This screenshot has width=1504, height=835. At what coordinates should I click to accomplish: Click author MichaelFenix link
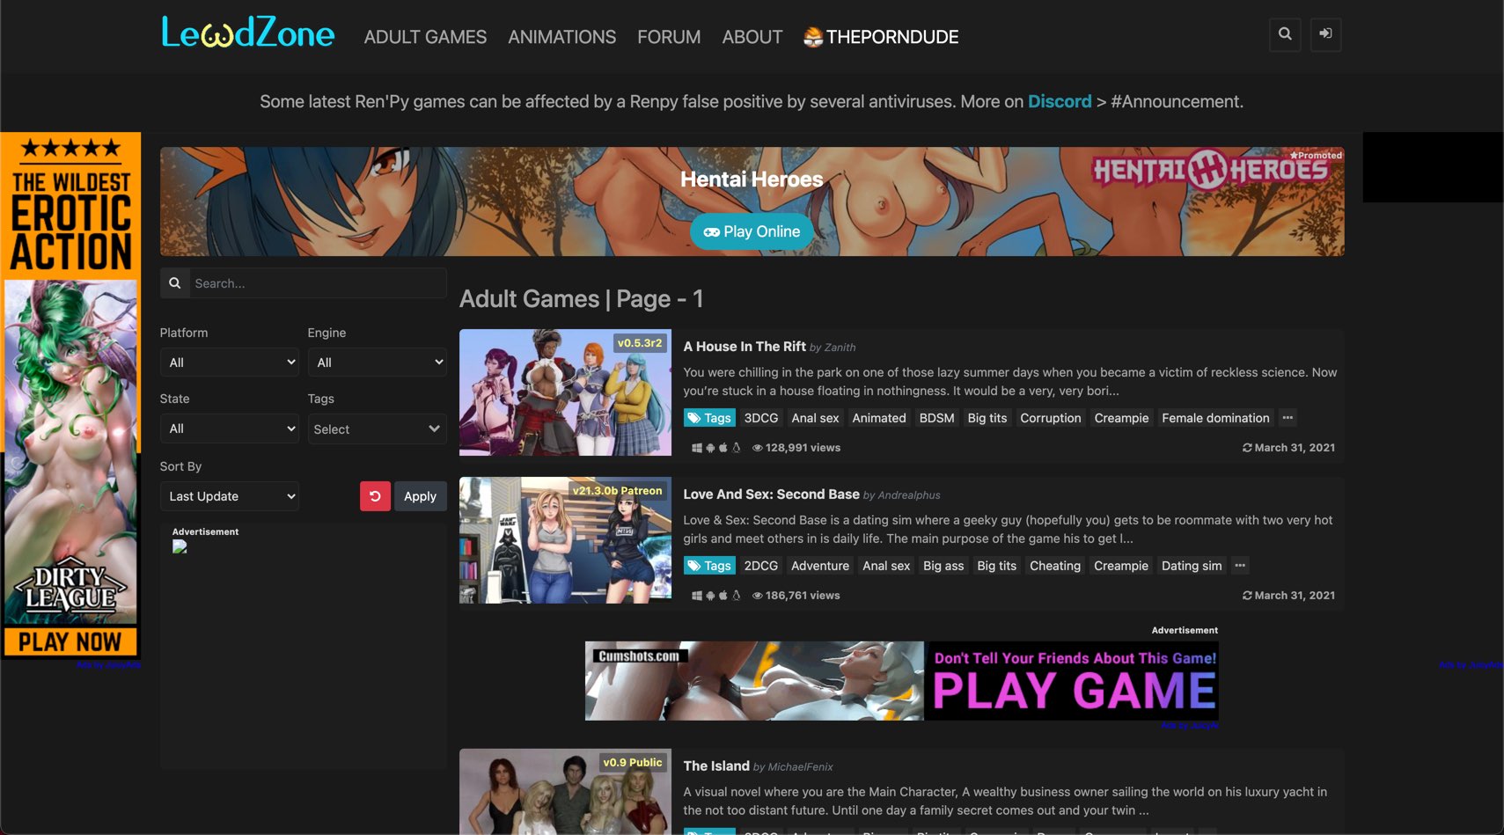(x=800, y=767)
